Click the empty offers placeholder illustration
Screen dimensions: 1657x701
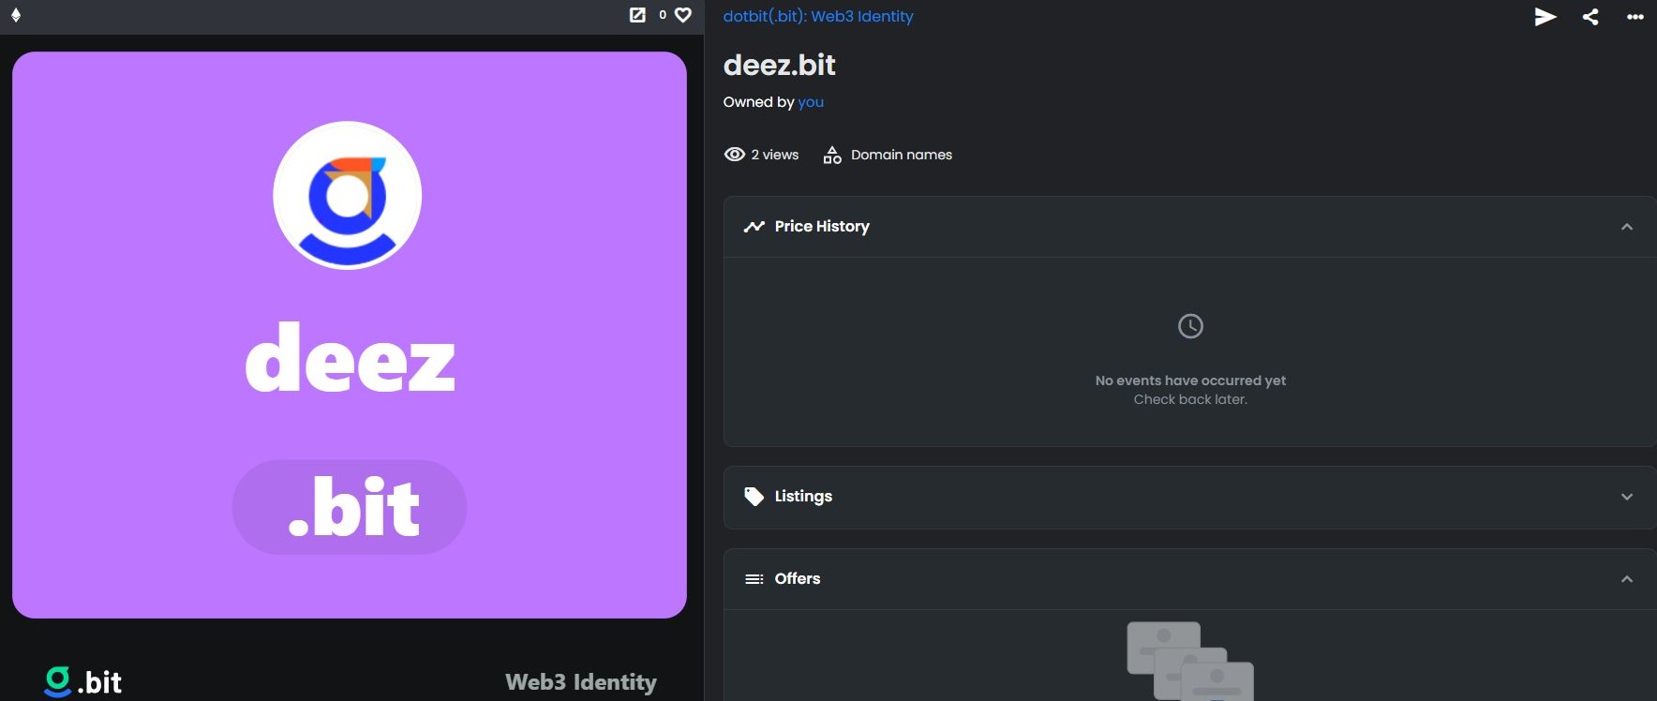[1190, 661]
